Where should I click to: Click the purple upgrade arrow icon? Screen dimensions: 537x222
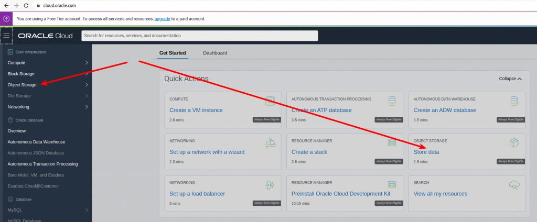tap(6, 19)
